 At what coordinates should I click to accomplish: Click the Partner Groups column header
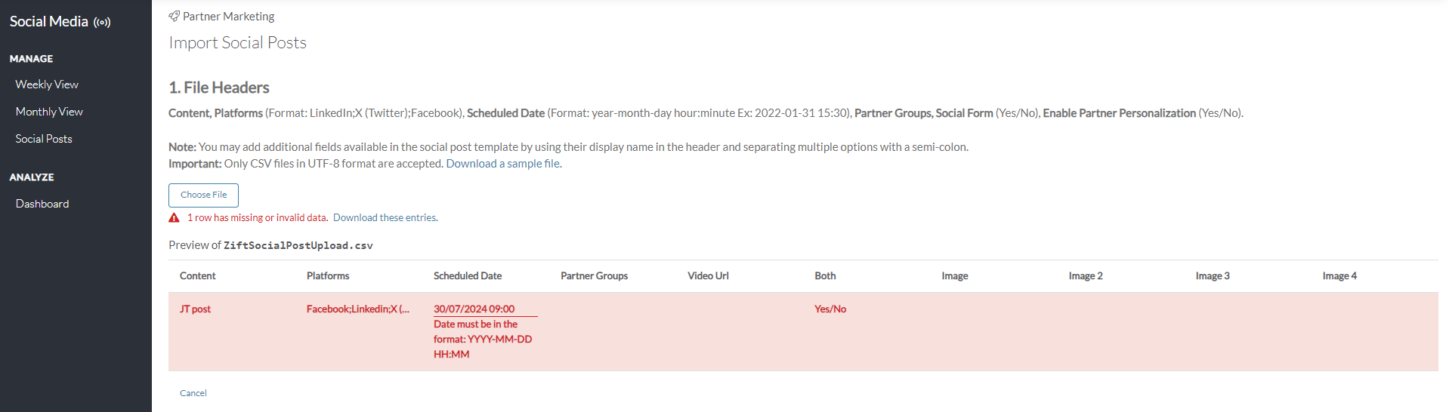595,276
